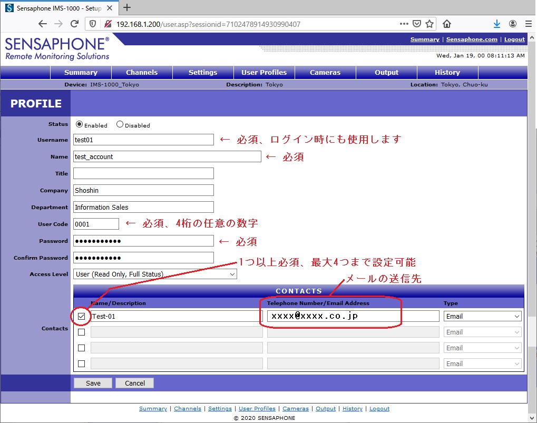
Task: Go back with the browser back arrow
Action: 43,24
